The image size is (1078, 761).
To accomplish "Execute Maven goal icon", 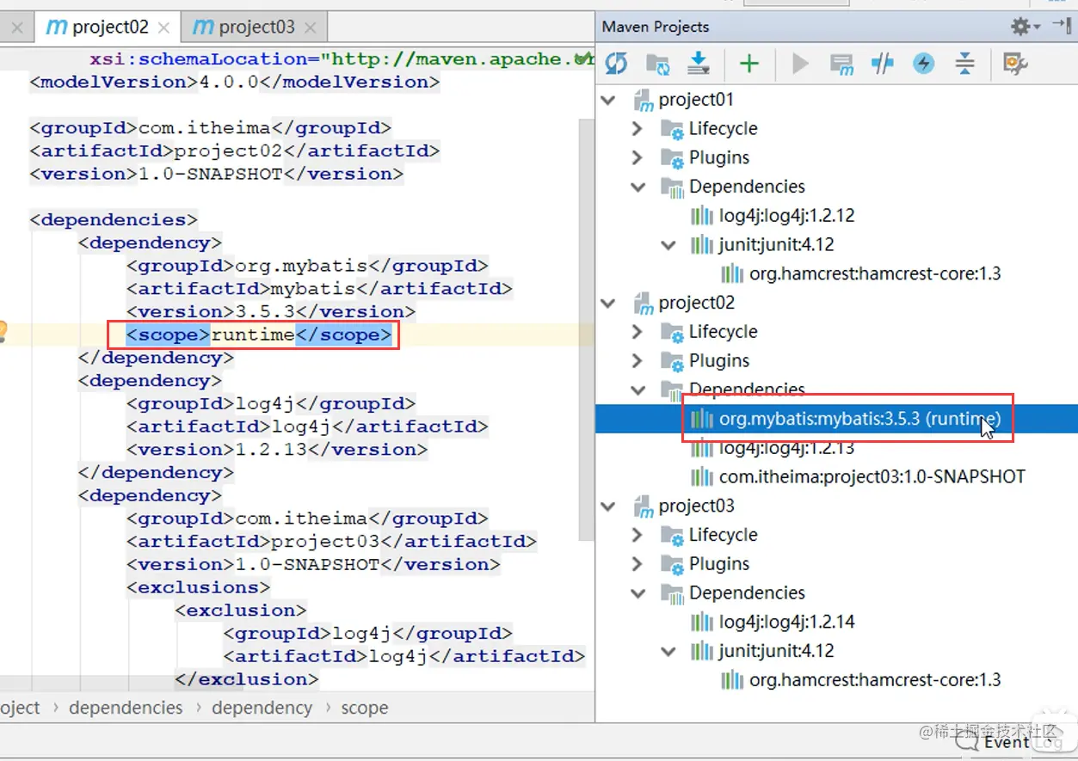I will (x=841, y=63).
